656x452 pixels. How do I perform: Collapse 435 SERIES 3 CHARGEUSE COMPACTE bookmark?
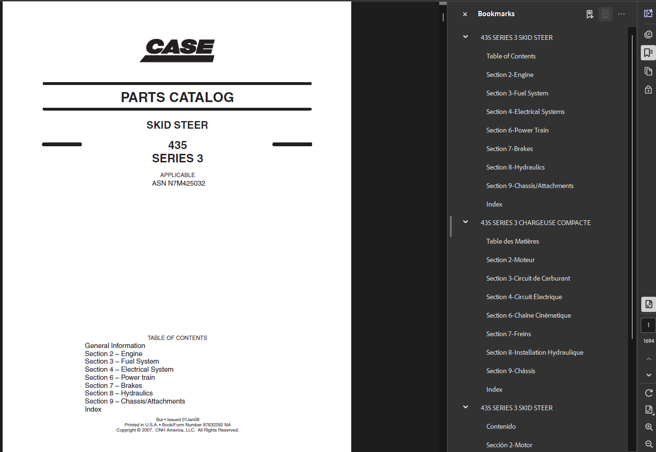[x=466, y=222]
